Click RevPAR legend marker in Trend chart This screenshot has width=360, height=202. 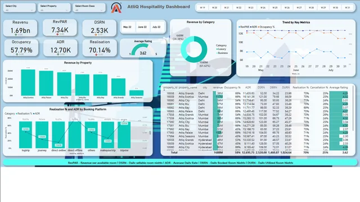pyautogui.click(x=239, y=27)
